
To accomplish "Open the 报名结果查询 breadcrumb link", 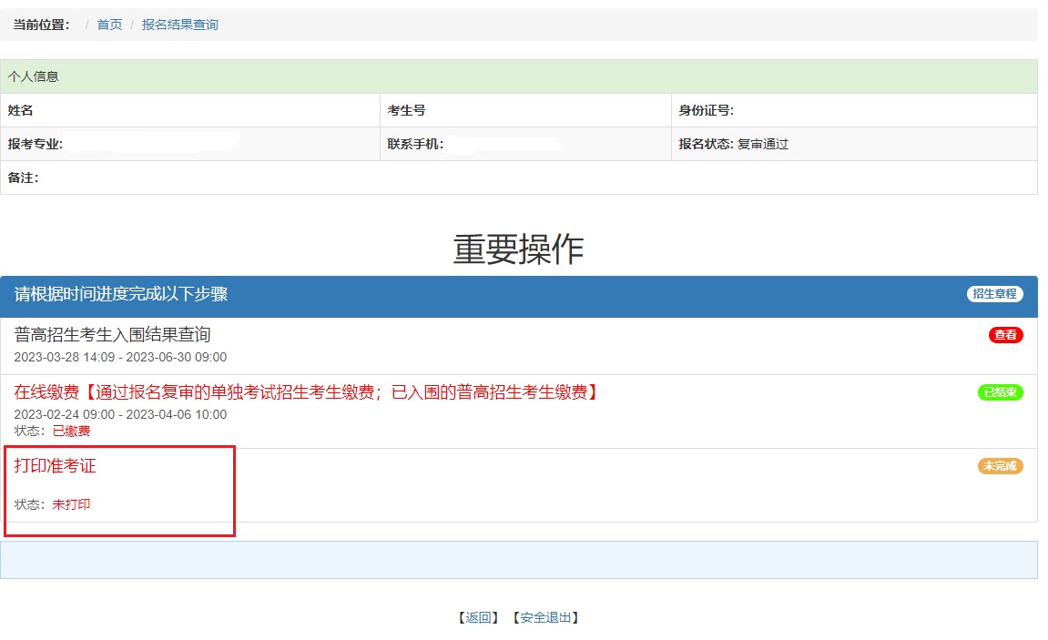I will point(179,25).
